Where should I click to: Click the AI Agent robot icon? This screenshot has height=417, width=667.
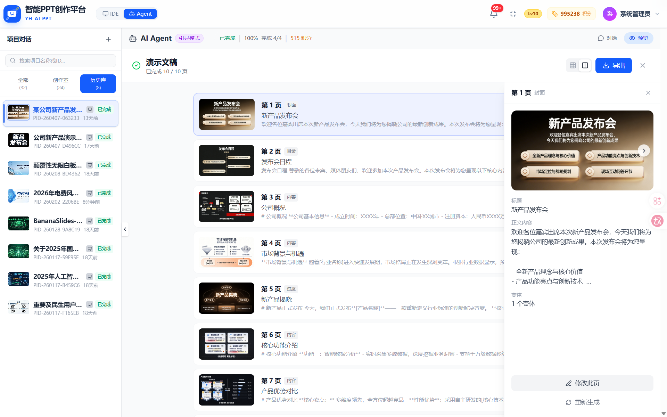[x=133, y=38]
